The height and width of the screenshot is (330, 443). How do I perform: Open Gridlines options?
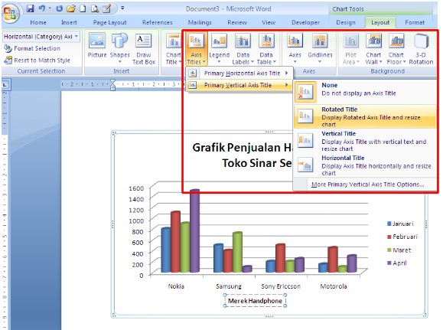(320, 48)
